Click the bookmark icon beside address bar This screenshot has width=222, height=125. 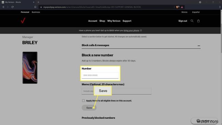[35, 7]
